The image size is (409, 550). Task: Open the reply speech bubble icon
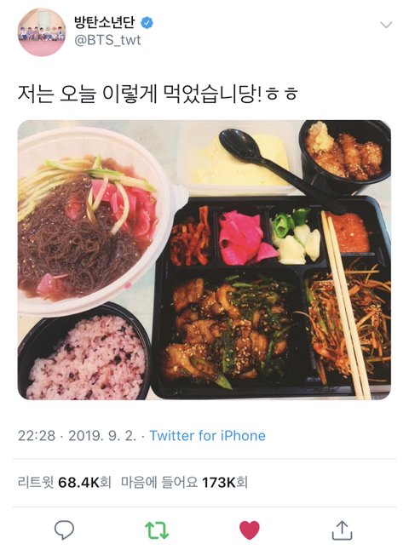click(x=64, y=530)
